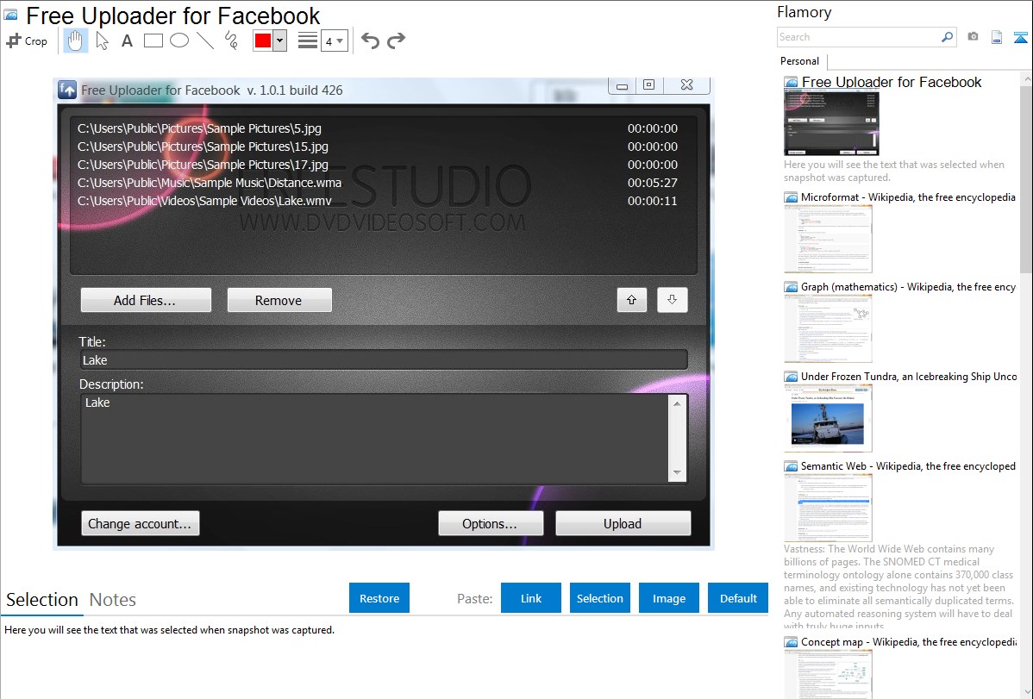Click the camera snapshot icon
The width and height of the screenshot is (1033, 699).
point(973,37)
